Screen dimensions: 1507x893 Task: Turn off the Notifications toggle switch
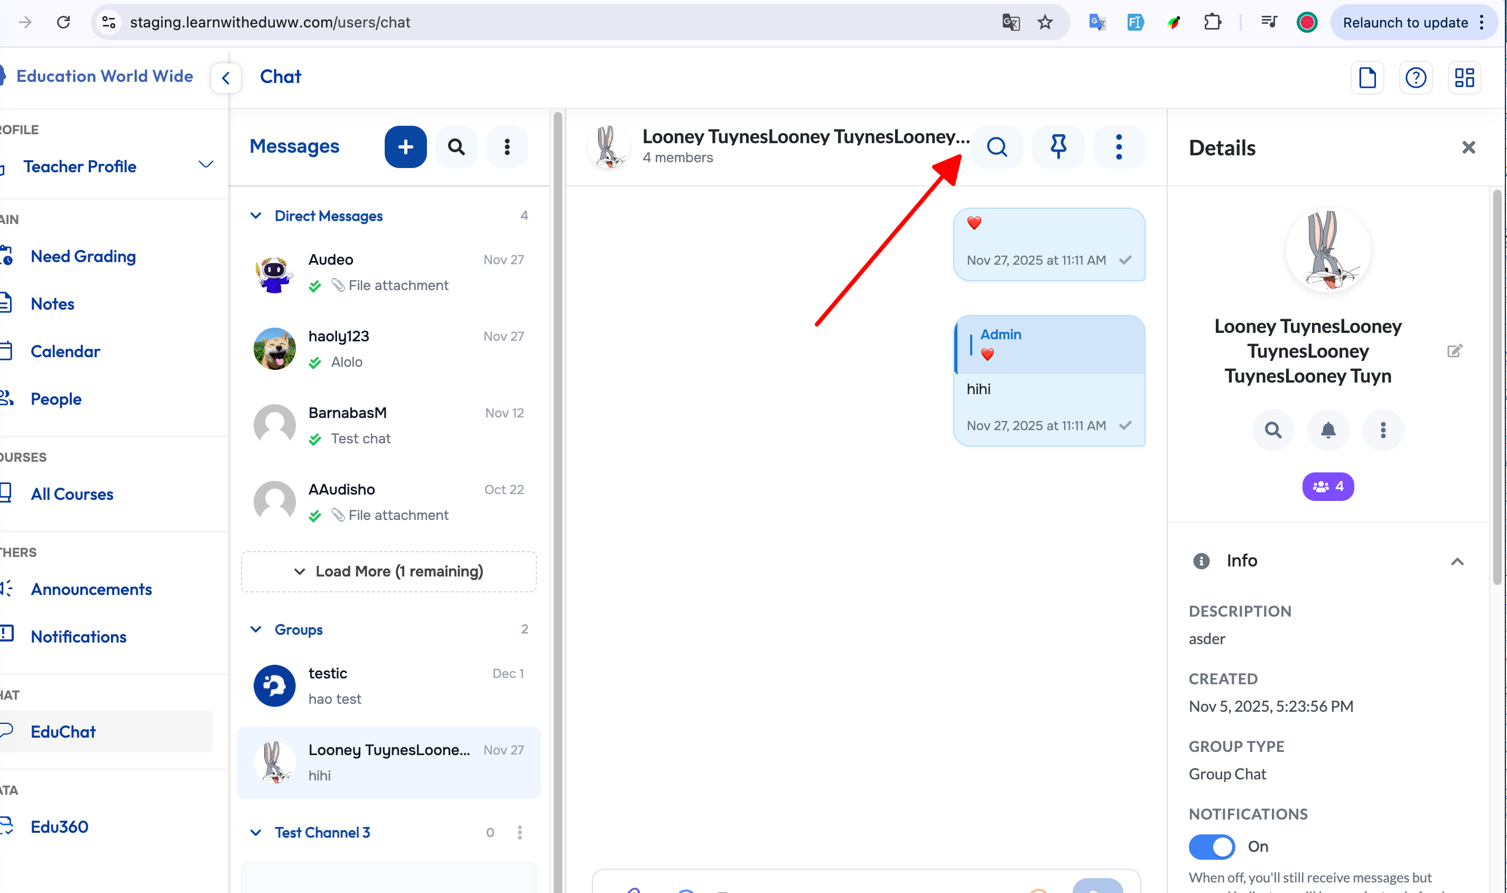tap(1211, 846)
